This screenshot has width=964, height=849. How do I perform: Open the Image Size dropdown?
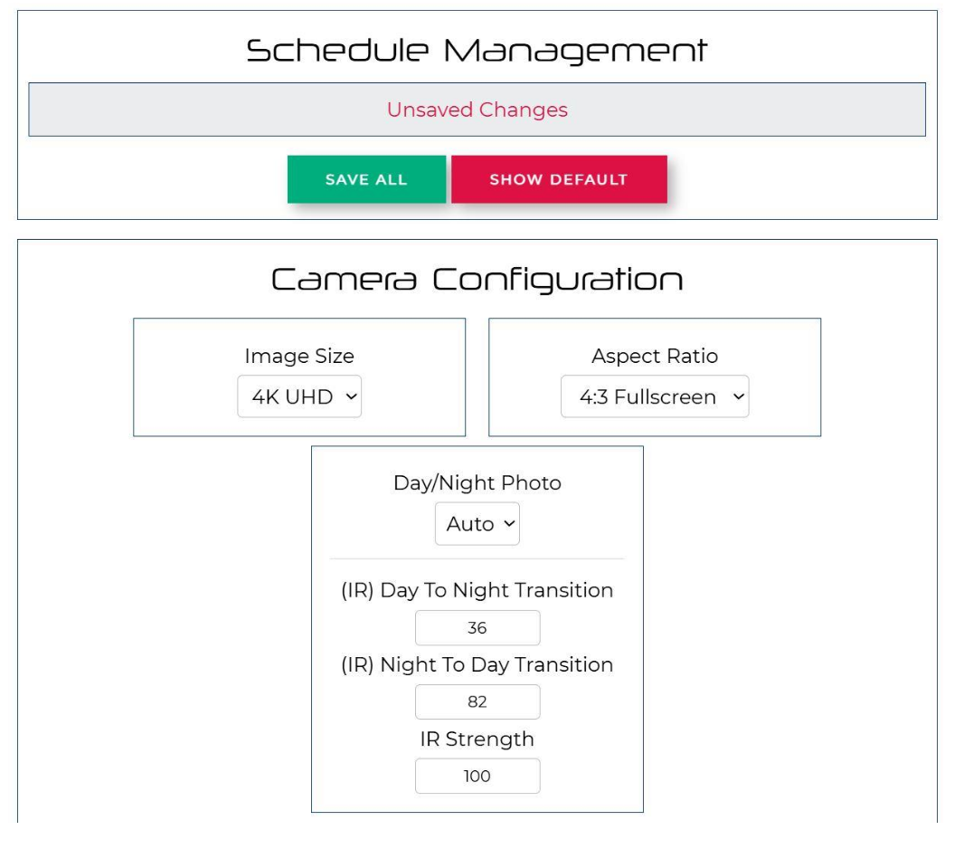click(298, 396)
